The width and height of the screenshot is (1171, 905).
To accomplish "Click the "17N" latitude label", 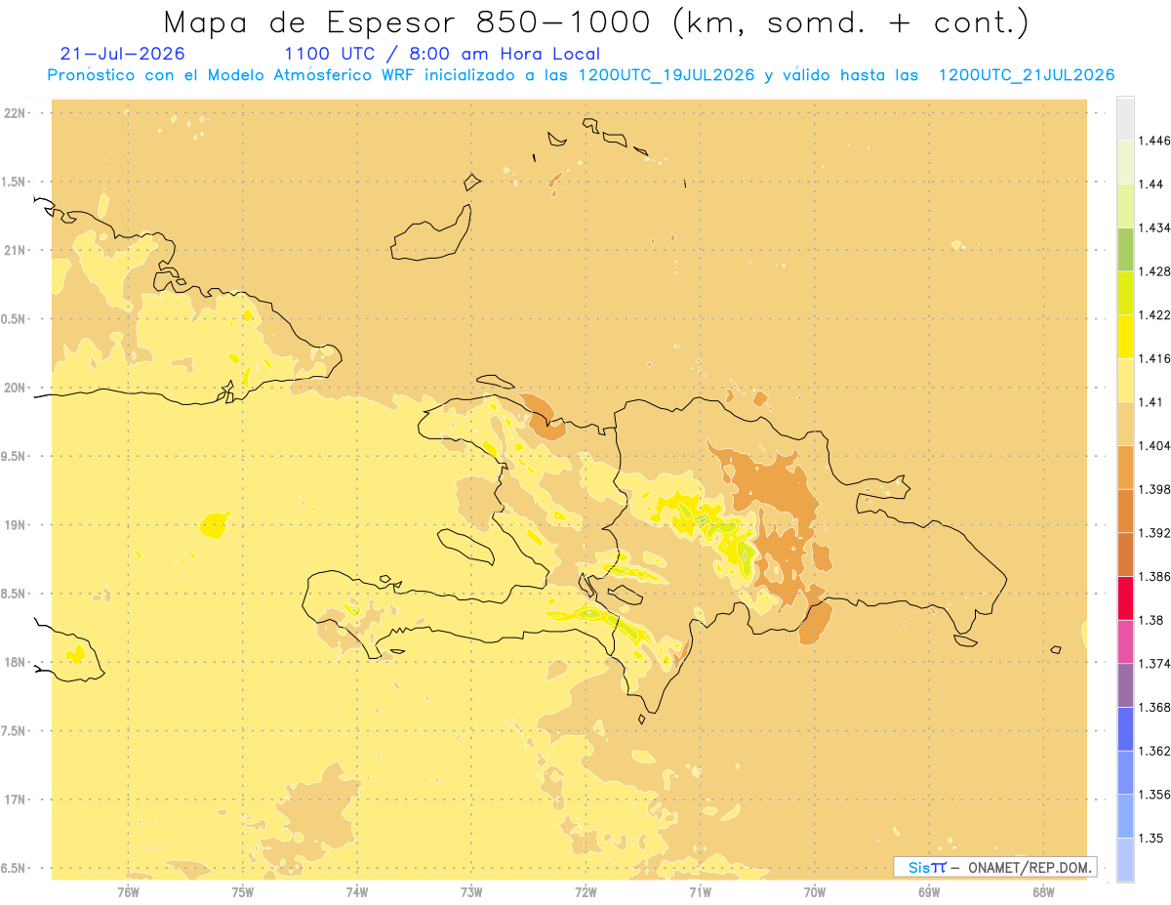I will (16, 800).
